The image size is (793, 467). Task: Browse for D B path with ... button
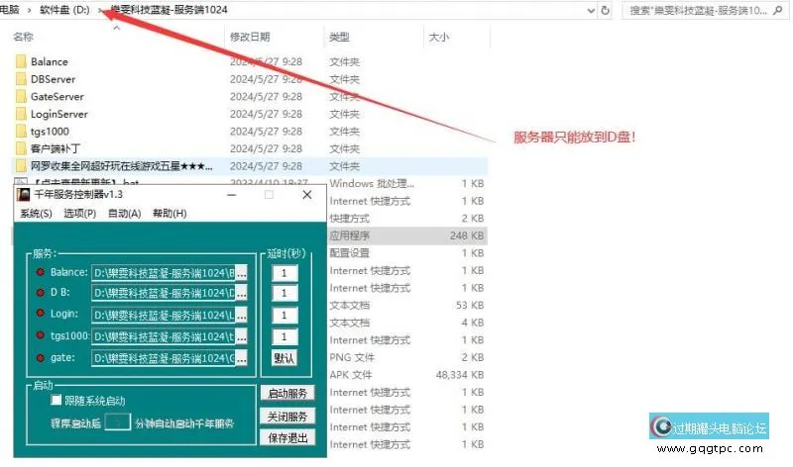click(242, 293)
